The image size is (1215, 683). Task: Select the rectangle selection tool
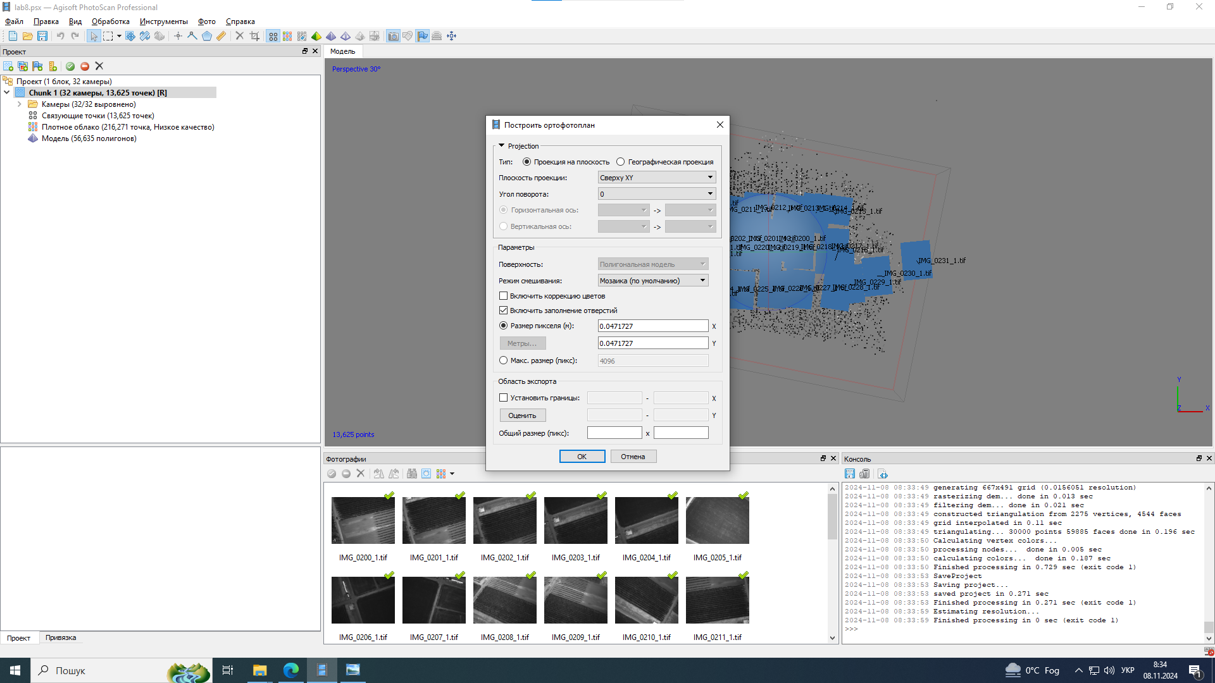coord(108,36)
